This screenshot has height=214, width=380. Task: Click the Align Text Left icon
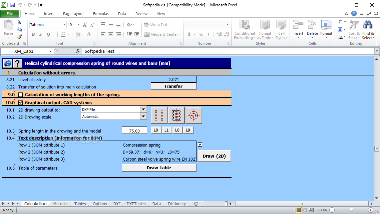pos(103,34)
